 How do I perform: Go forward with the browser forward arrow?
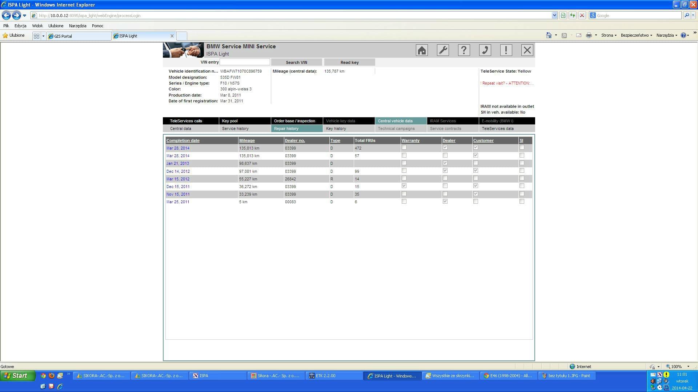(16, 15)
